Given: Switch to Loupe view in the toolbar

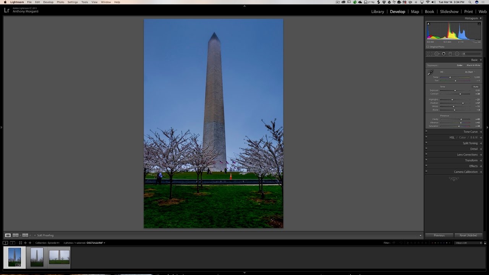Looking at the screenshot, I should coord(8,235).
